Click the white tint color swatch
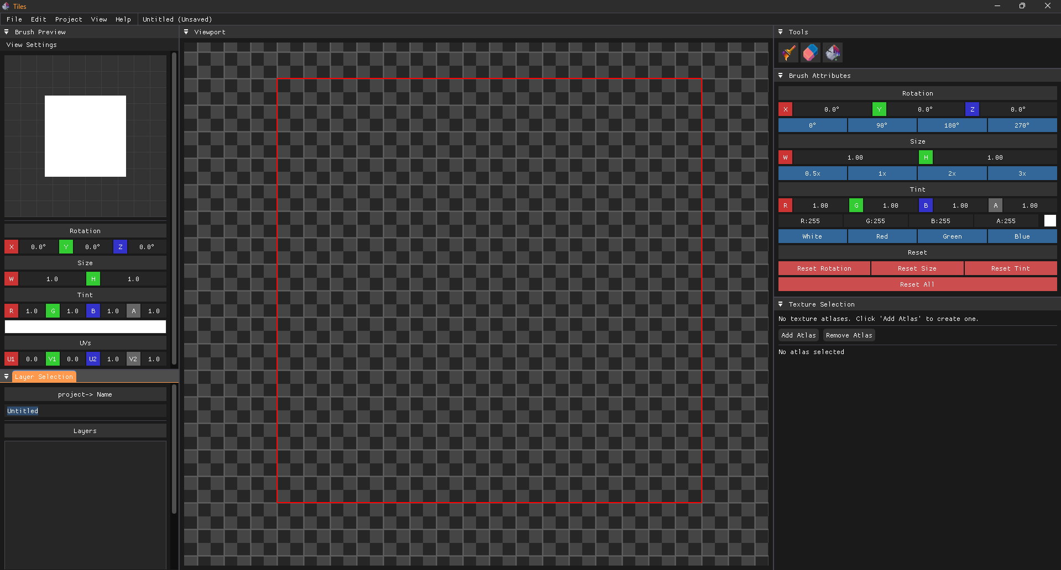Image resolution: width=1061 pixels, height=570 pixels. pyautogui.click(x=1050, y=220)
